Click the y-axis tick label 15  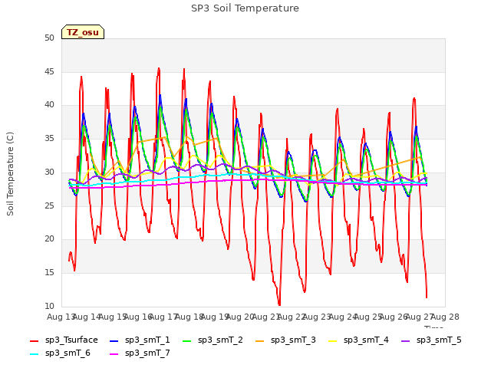click(49, 273)
